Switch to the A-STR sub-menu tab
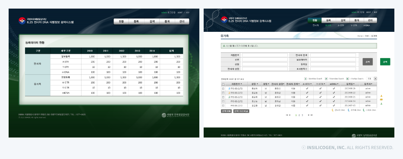Screen dimensions: 403x159 pos(341,25)
